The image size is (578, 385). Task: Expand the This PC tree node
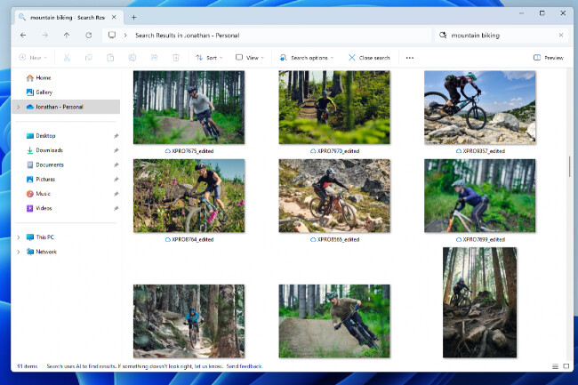point(19,237)
